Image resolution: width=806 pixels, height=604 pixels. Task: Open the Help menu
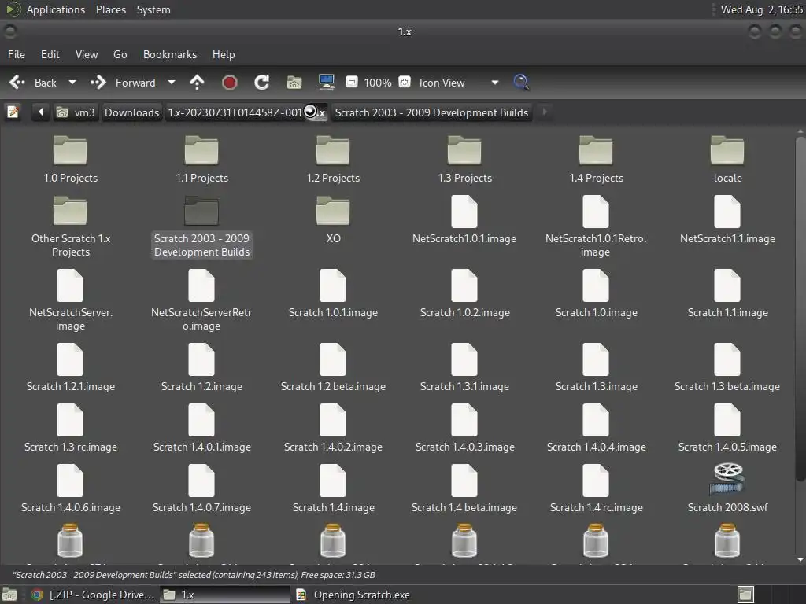(x=224, y=54)
